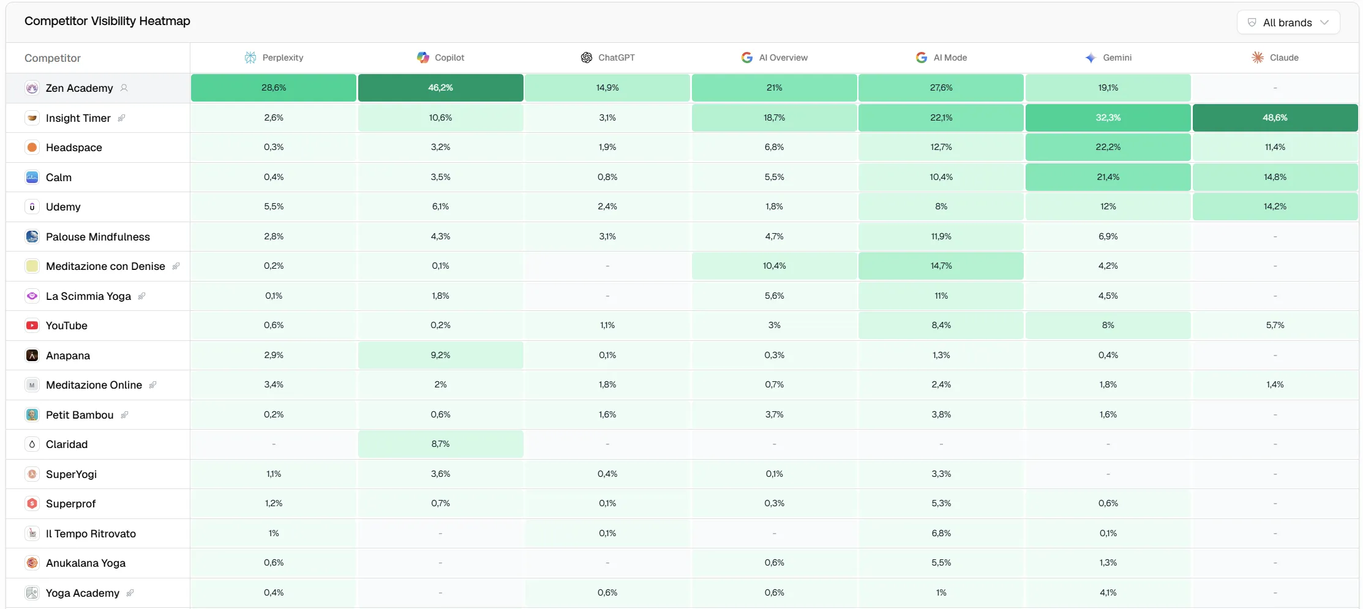The height and width of the screenshot is (609, 1363).
Task: Click Zen Academy's 46,2% Copilot cell
Action: point(441,88)
